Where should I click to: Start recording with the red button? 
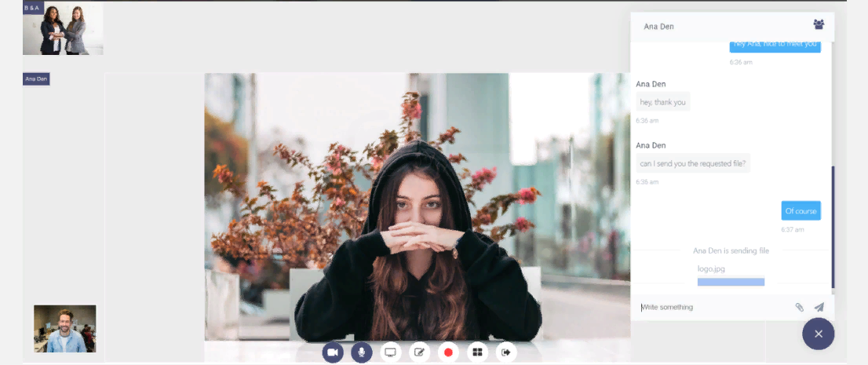click(x=448, y=352)
